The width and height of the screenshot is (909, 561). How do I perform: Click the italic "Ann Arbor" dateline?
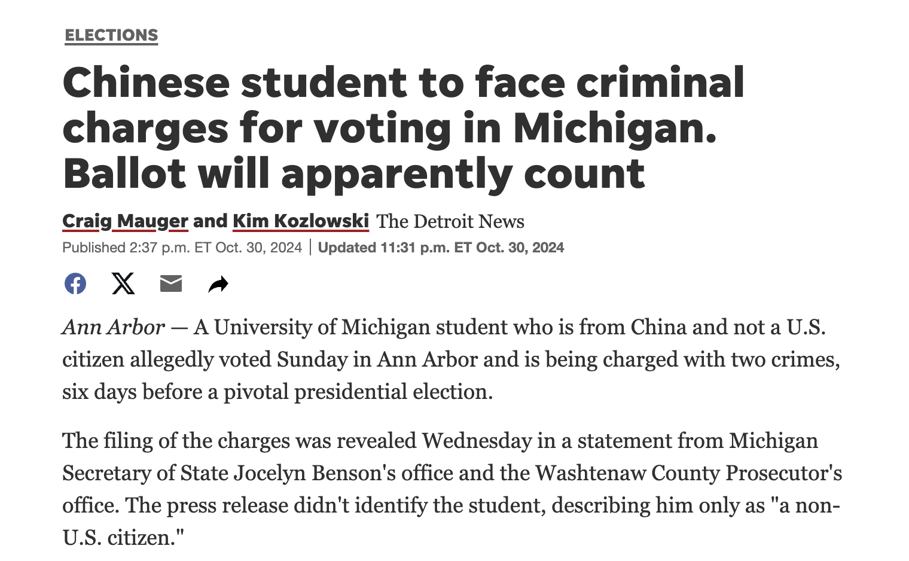coord(113,327)
